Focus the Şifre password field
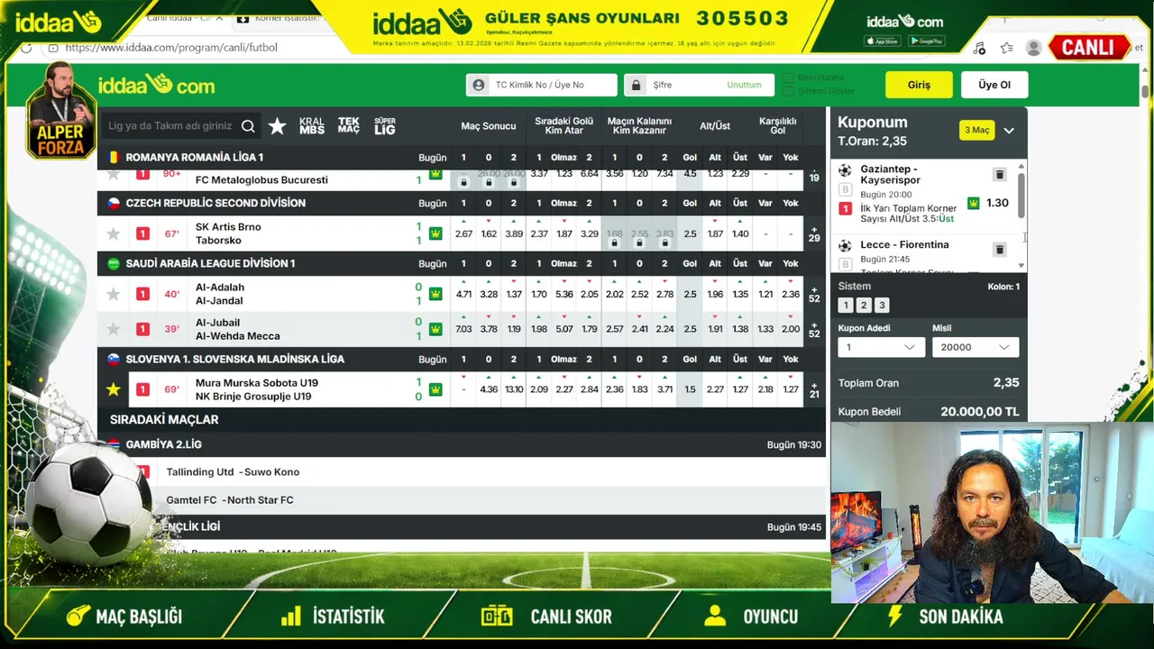The height and width of the screenshot is (649, 1154). pos(699,85)
